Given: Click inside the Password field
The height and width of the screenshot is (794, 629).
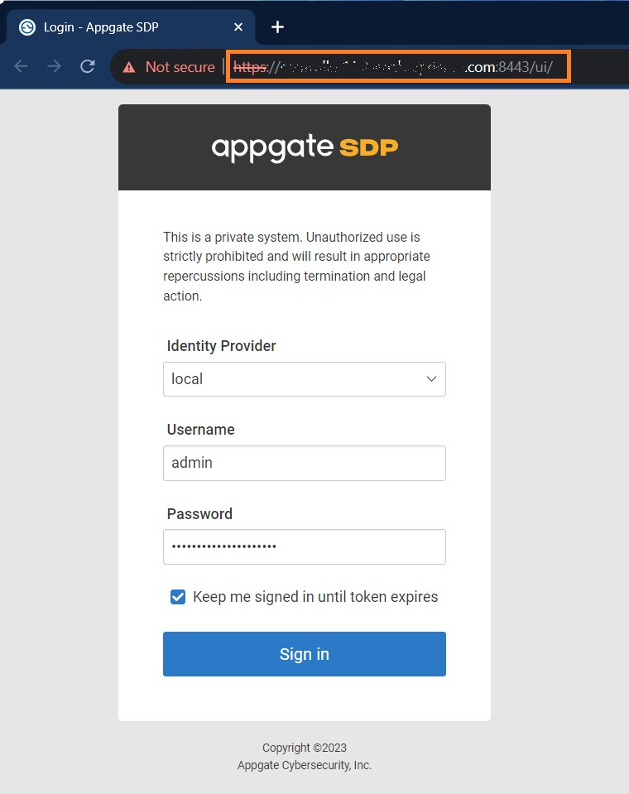Looking at the screenshot, I should (305, 546).
